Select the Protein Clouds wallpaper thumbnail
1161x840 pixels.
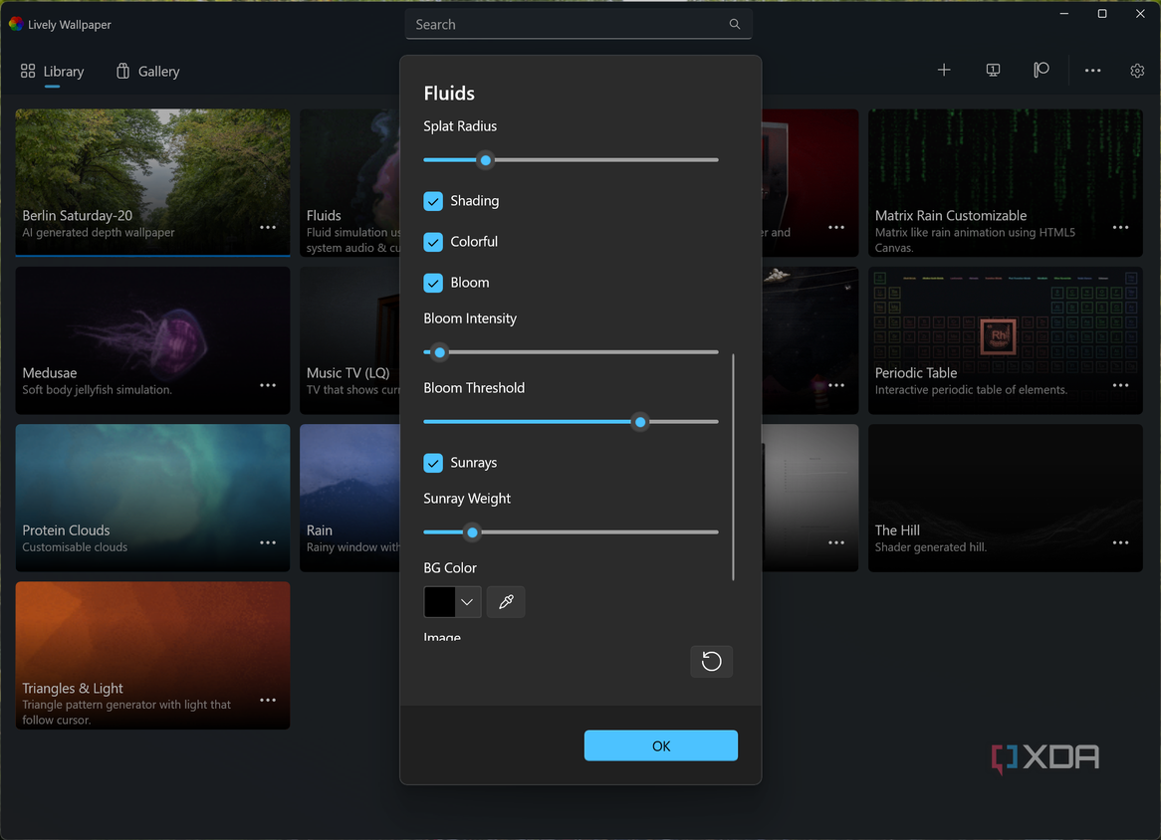(x=152, y=498)
